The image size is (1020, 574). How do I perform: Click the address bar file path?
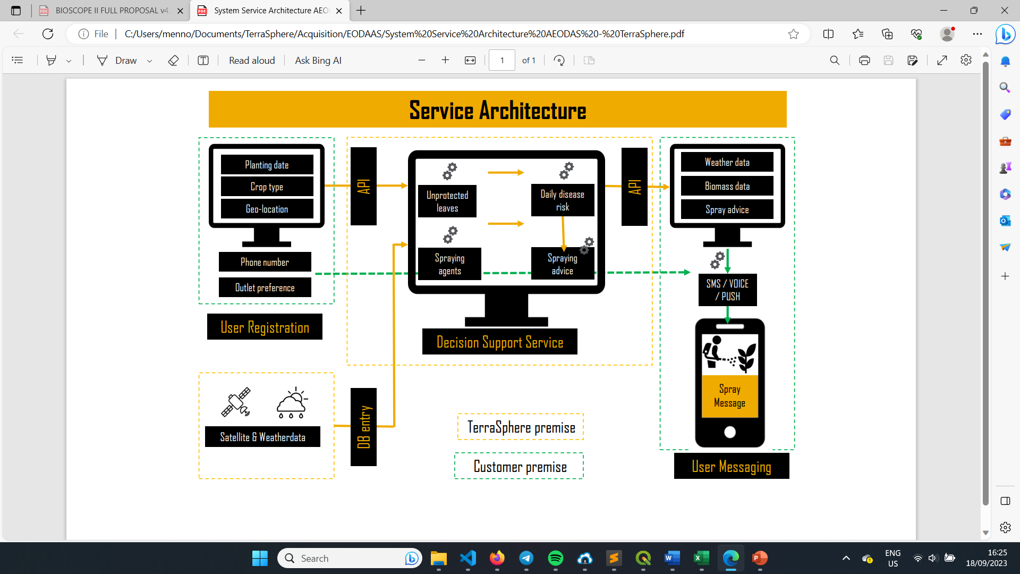[x=404, y=34]
